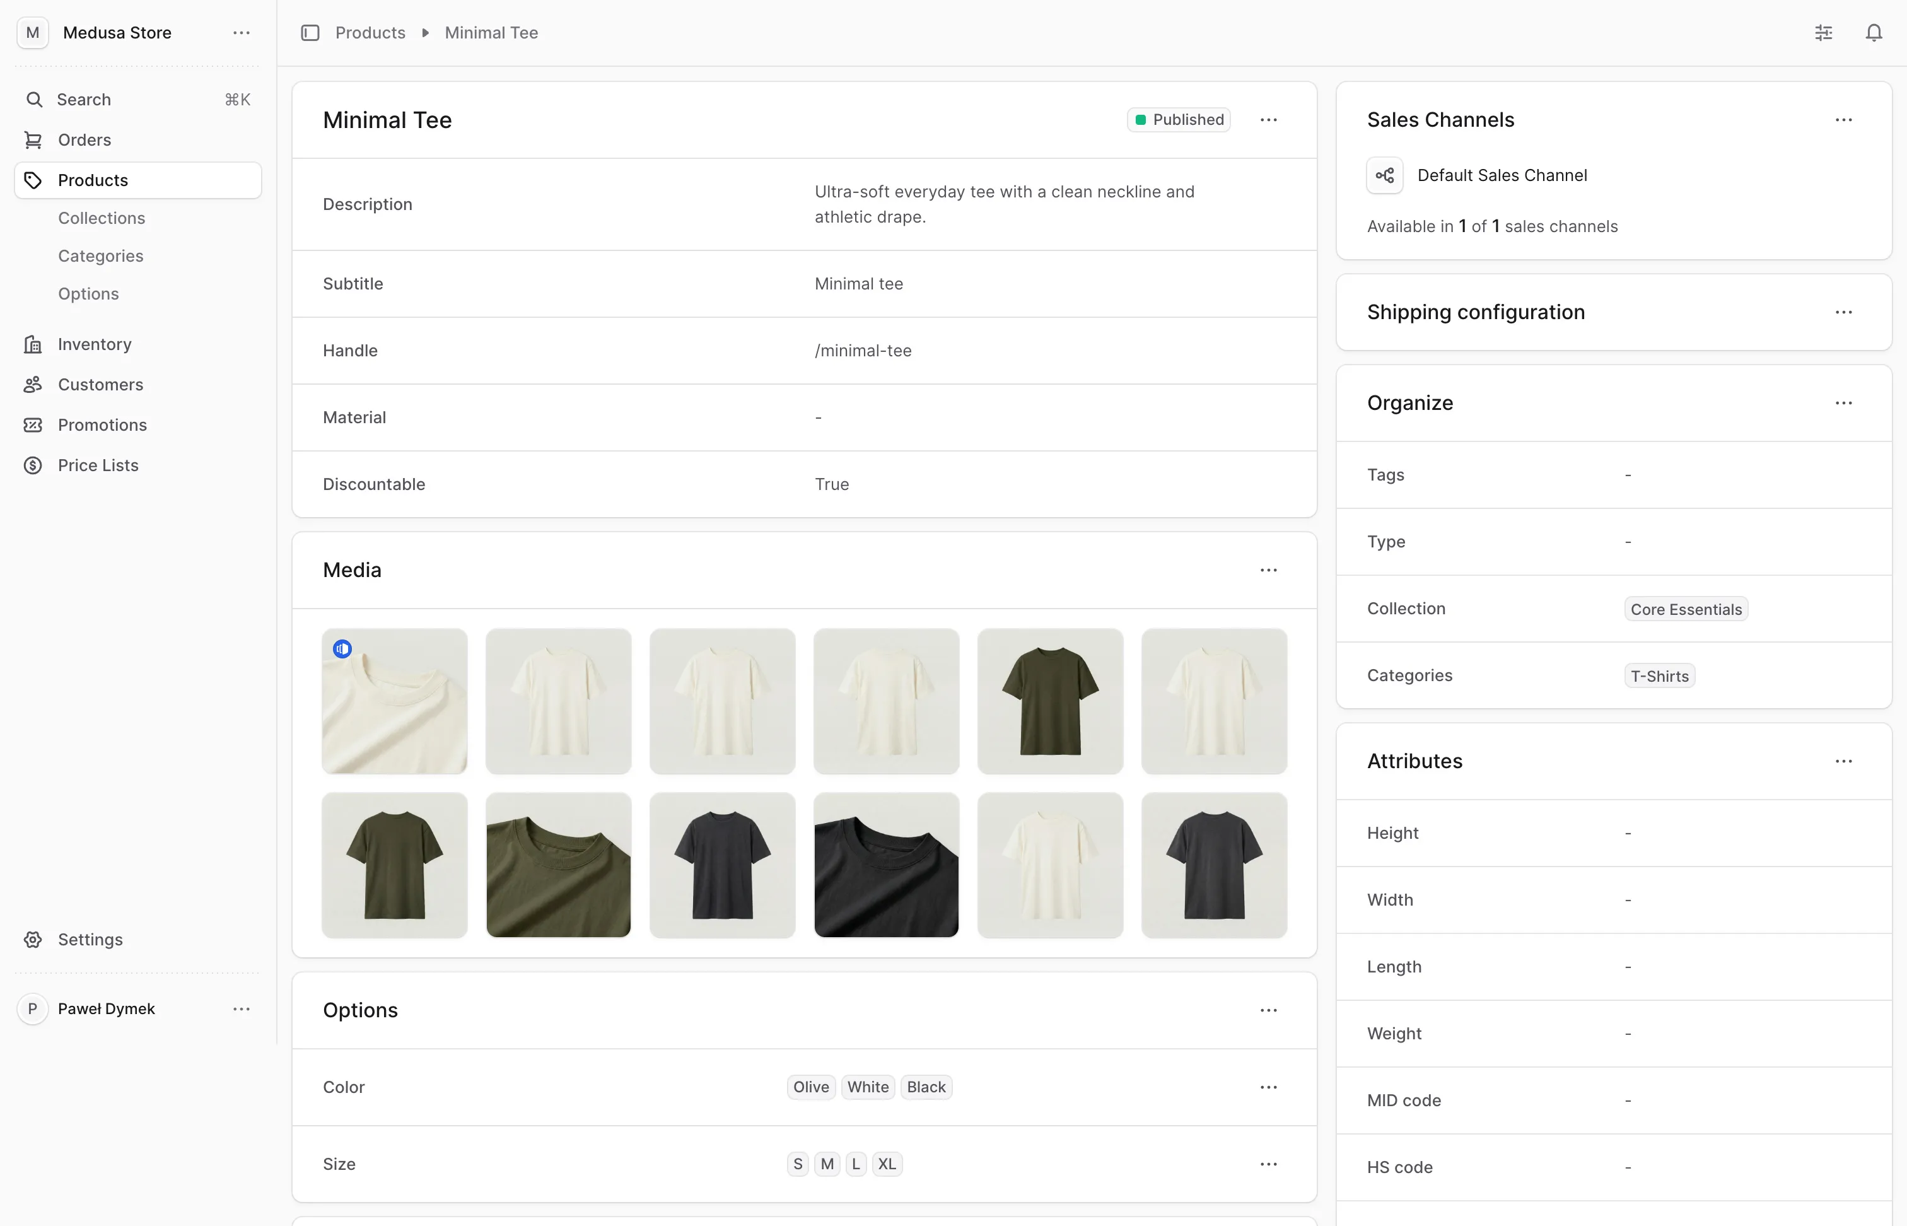Click the Olive color value chip
Viewport: 1907px width, 1226px height.
click(811, 1087)
